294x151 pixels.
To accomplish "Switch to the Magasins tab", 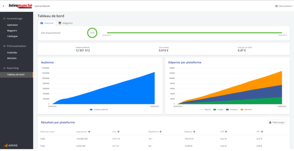I will tap(65, 23).
